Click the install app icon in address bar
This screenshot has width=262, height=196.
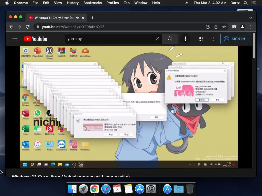click(x=208, y=27)
